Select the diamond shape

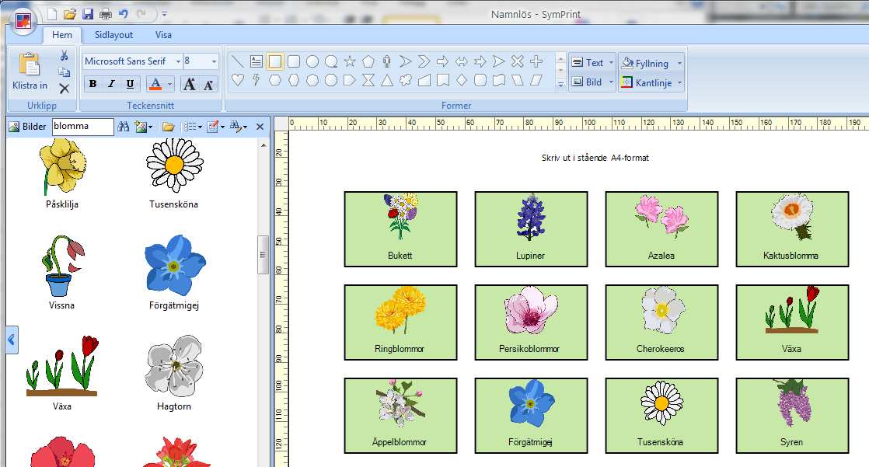[462, 80]
